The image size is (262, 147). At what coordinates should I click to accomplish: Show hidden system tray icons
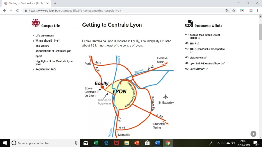tap(218, 143)
